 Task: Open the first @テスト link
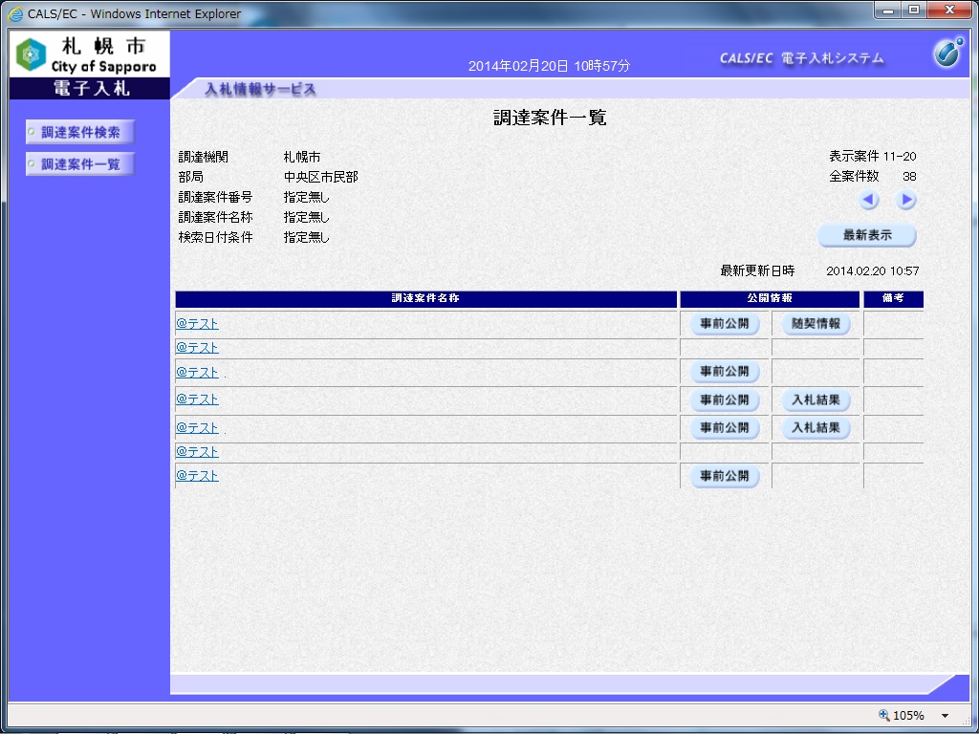[197, 323]
